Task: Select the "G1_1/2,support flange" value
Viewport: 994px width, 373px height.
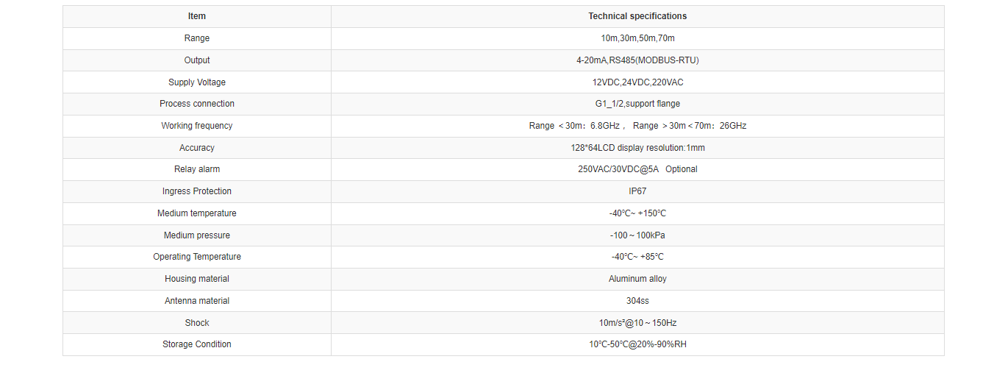Action: click(x=637, y=104)
